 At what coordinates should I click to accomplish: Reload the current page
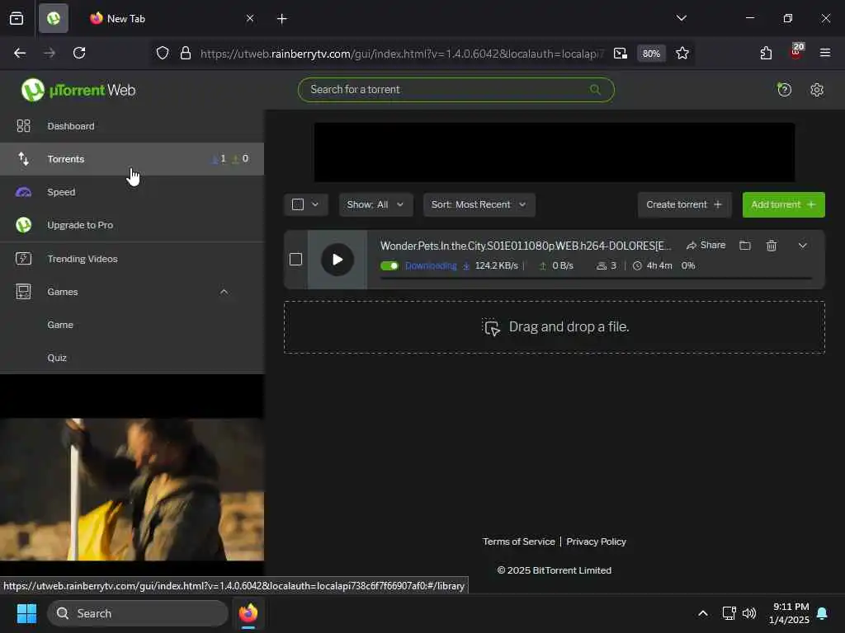tap(79, 53)
